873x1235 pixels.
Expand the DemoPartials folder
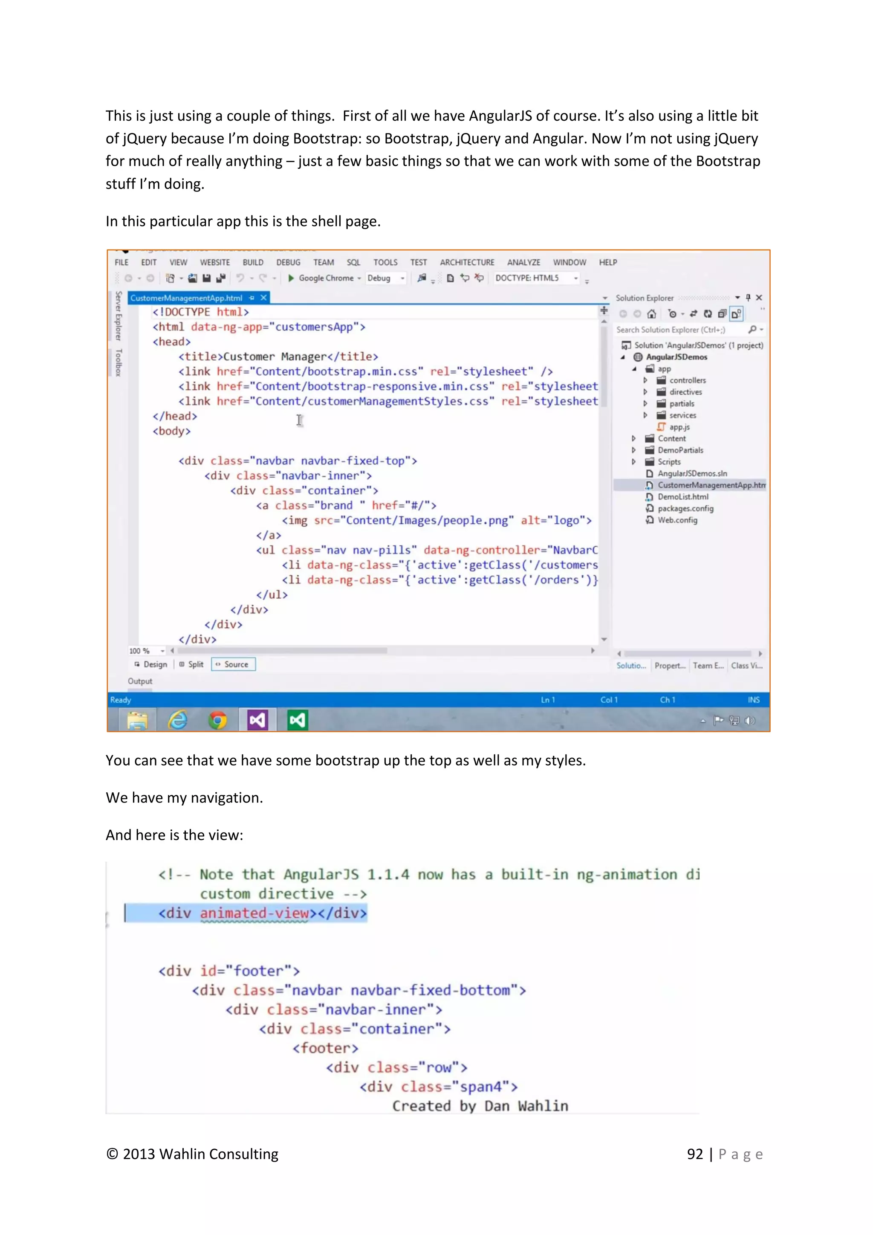[634, 450]
